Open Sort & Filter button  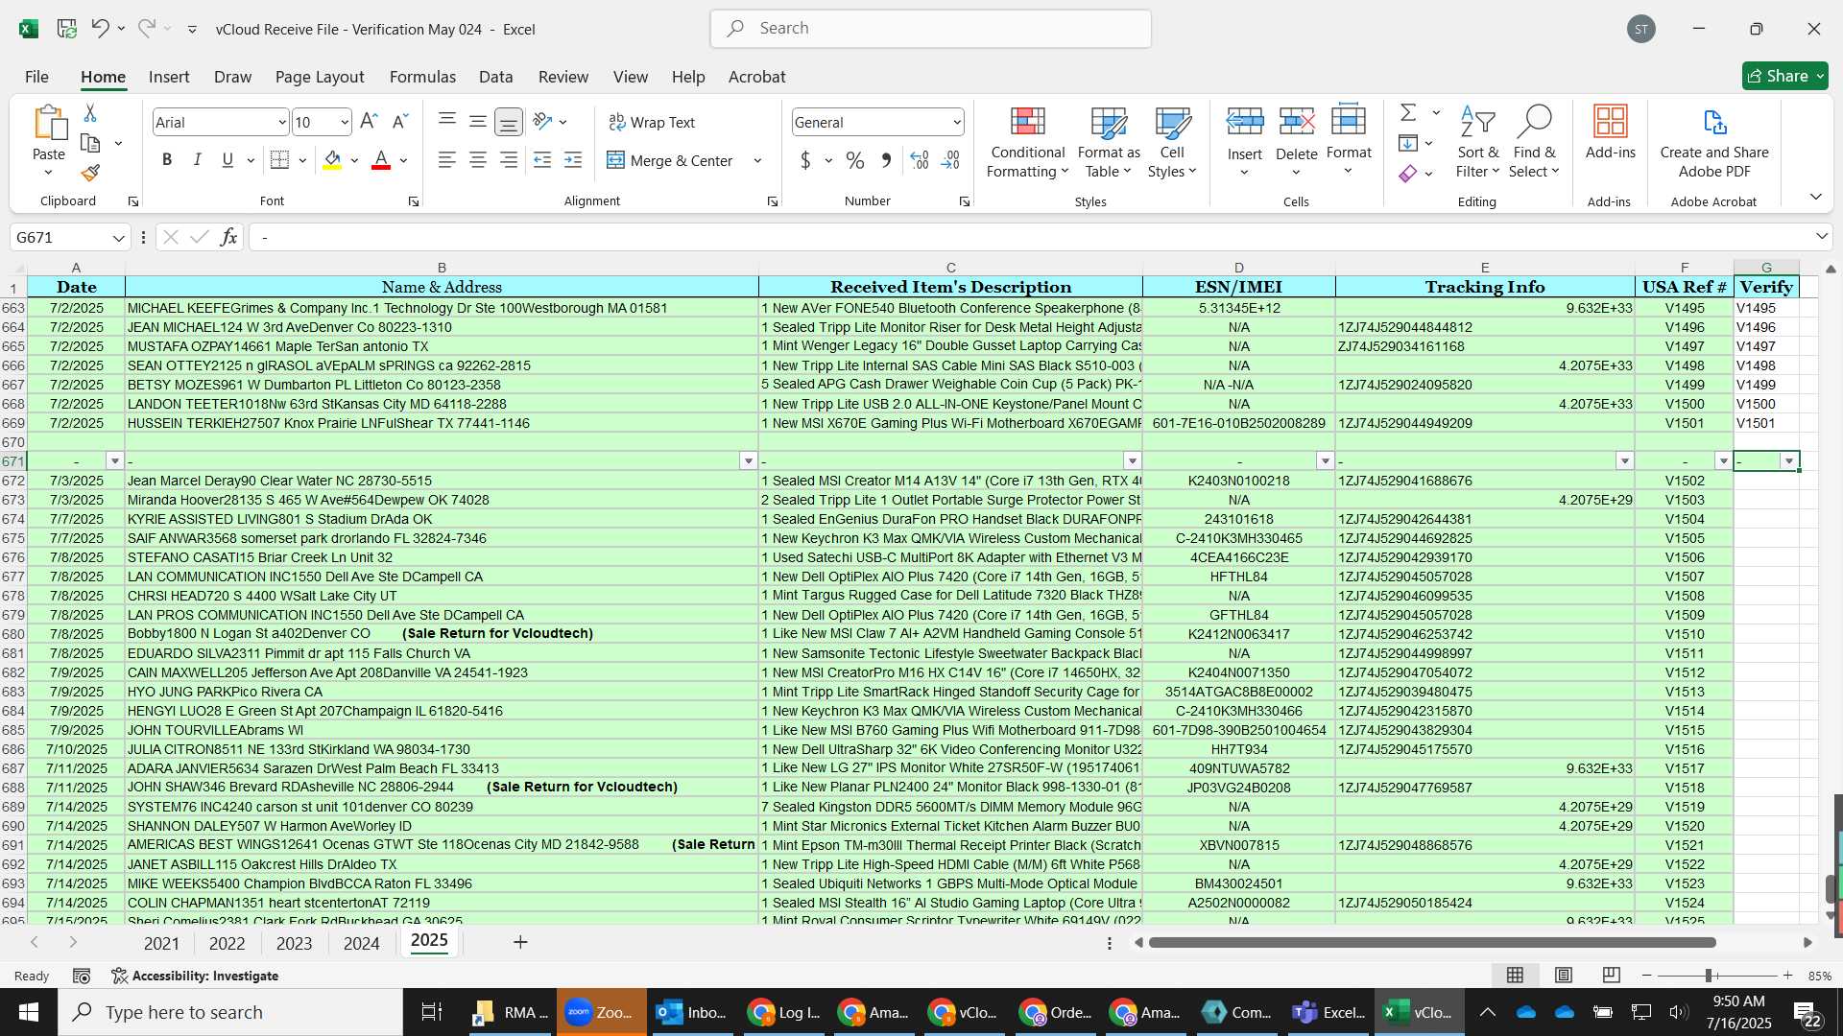point(1477,142)
